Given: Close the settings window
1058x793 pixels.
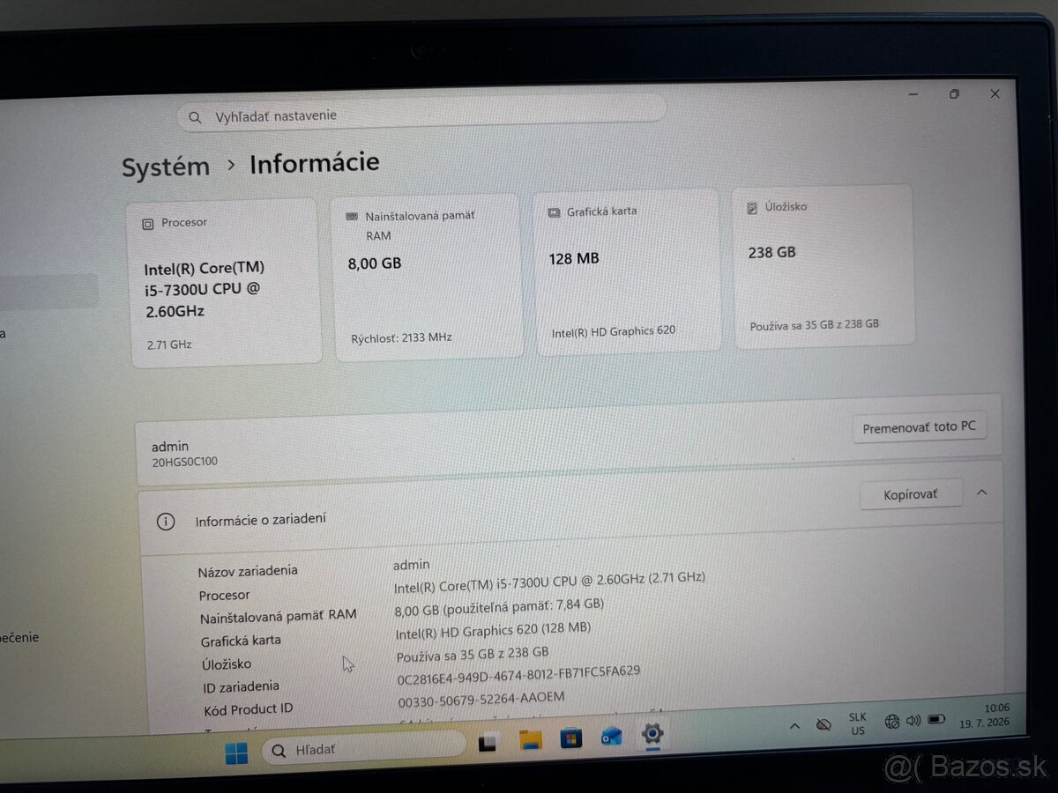Looking at the screenshot, I should tap(995, 94).
